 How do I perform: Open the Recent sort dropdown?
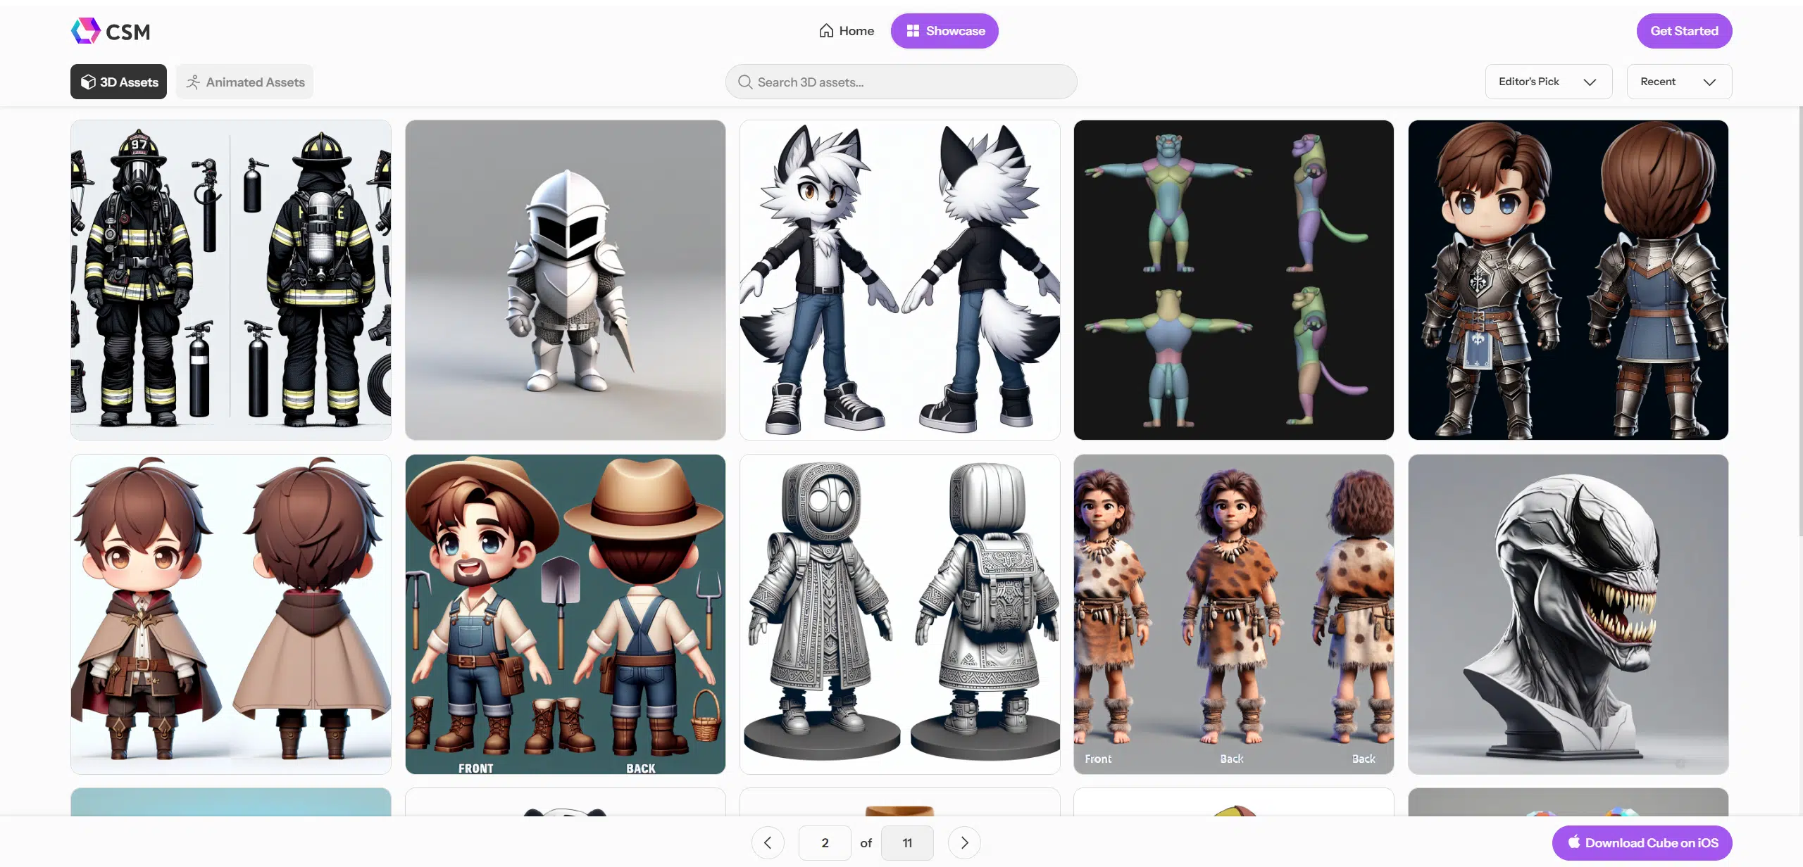1678,82
